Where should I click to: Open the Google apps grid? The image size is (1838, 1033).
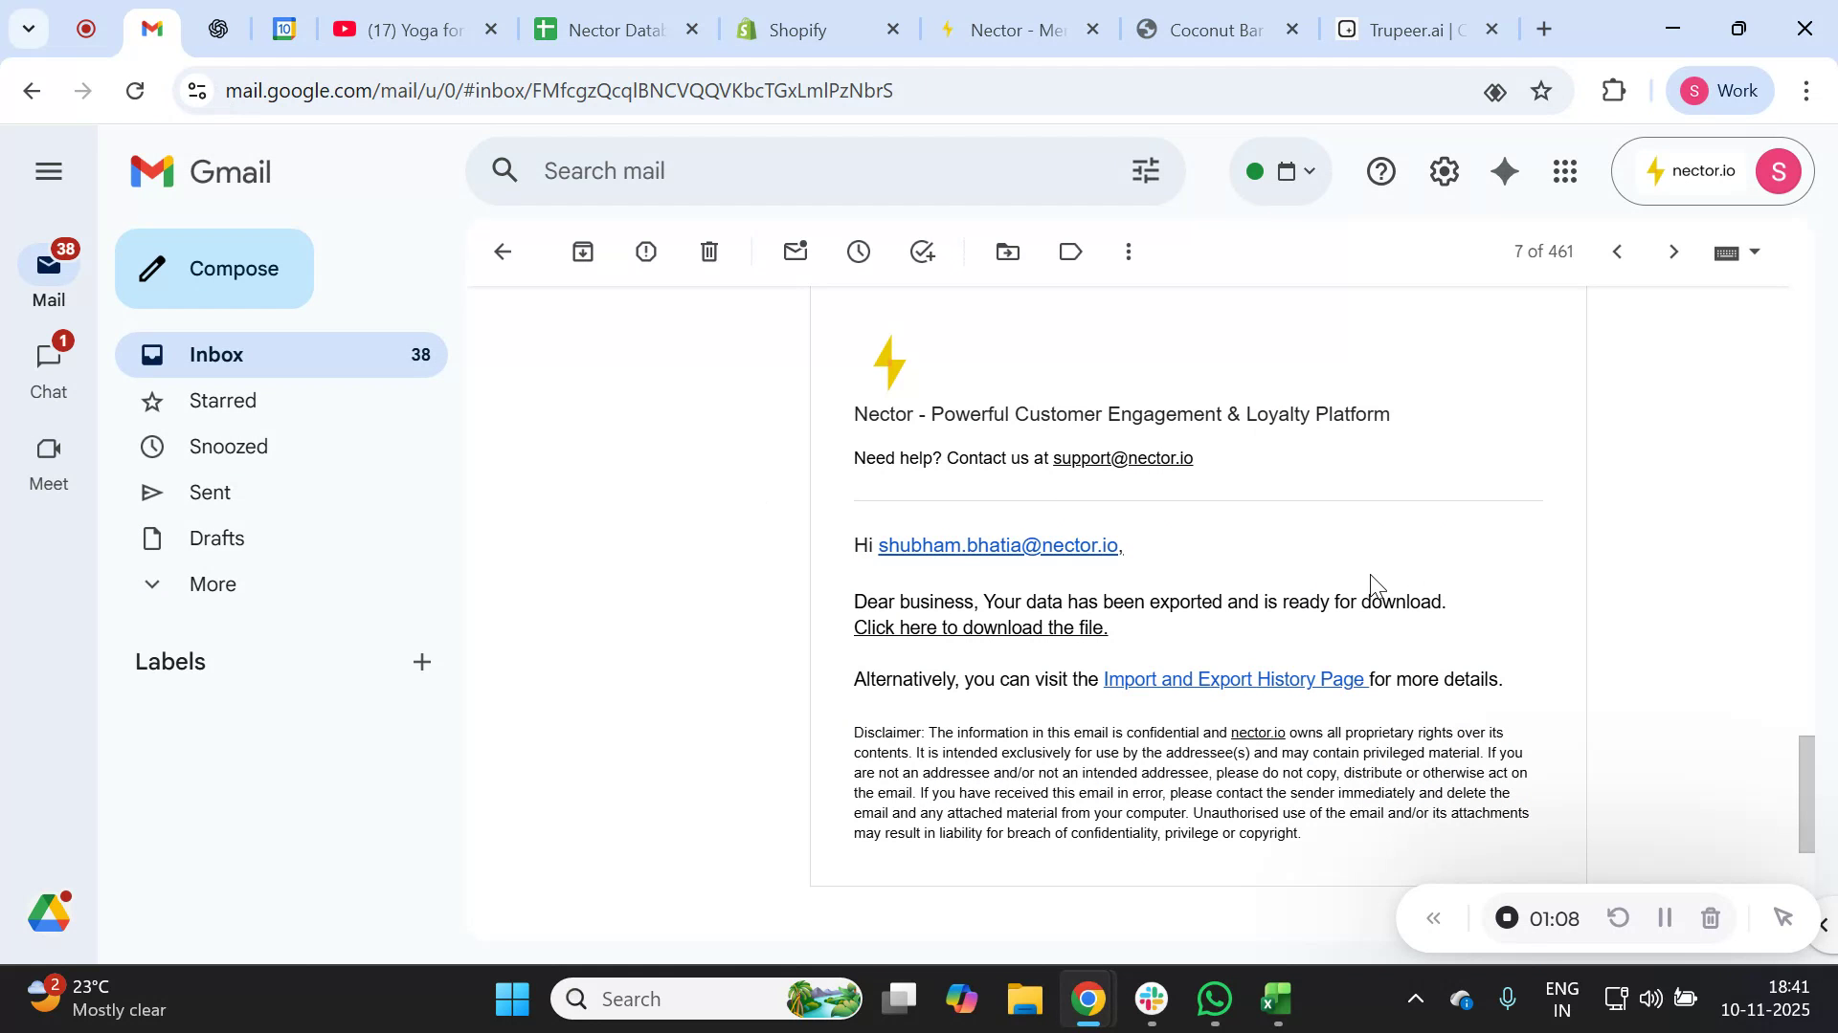(x=1564, y=171)
